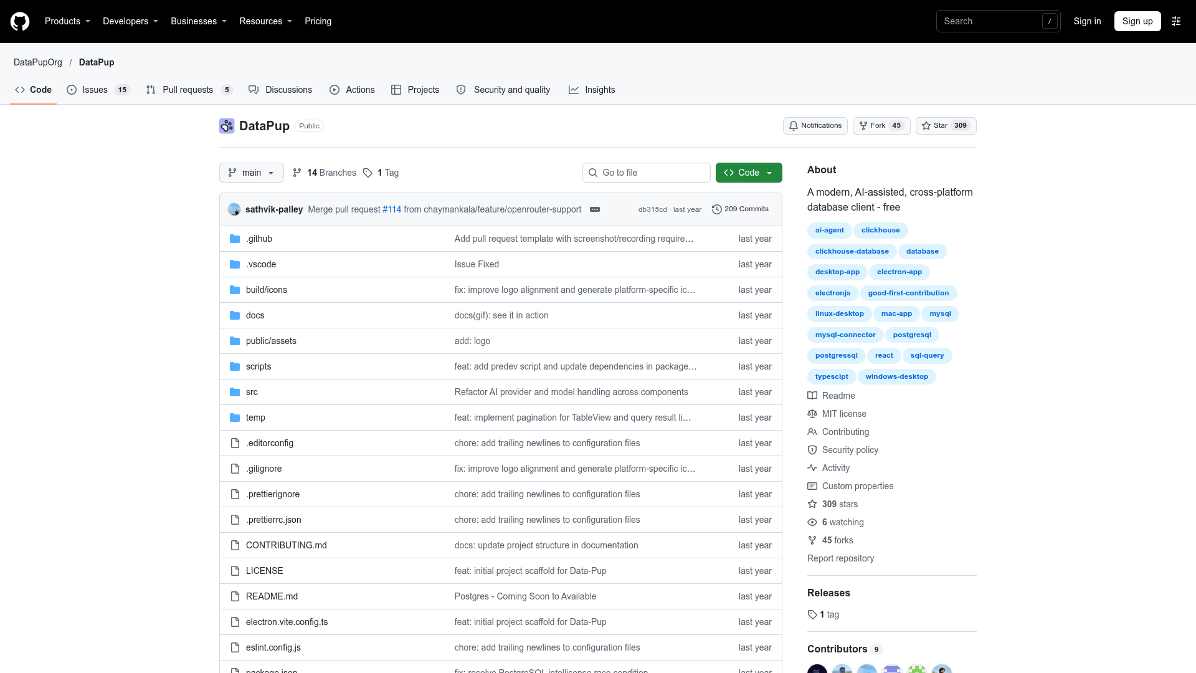Open the Insights tab
1196x673 pixels.
[592, 90]
